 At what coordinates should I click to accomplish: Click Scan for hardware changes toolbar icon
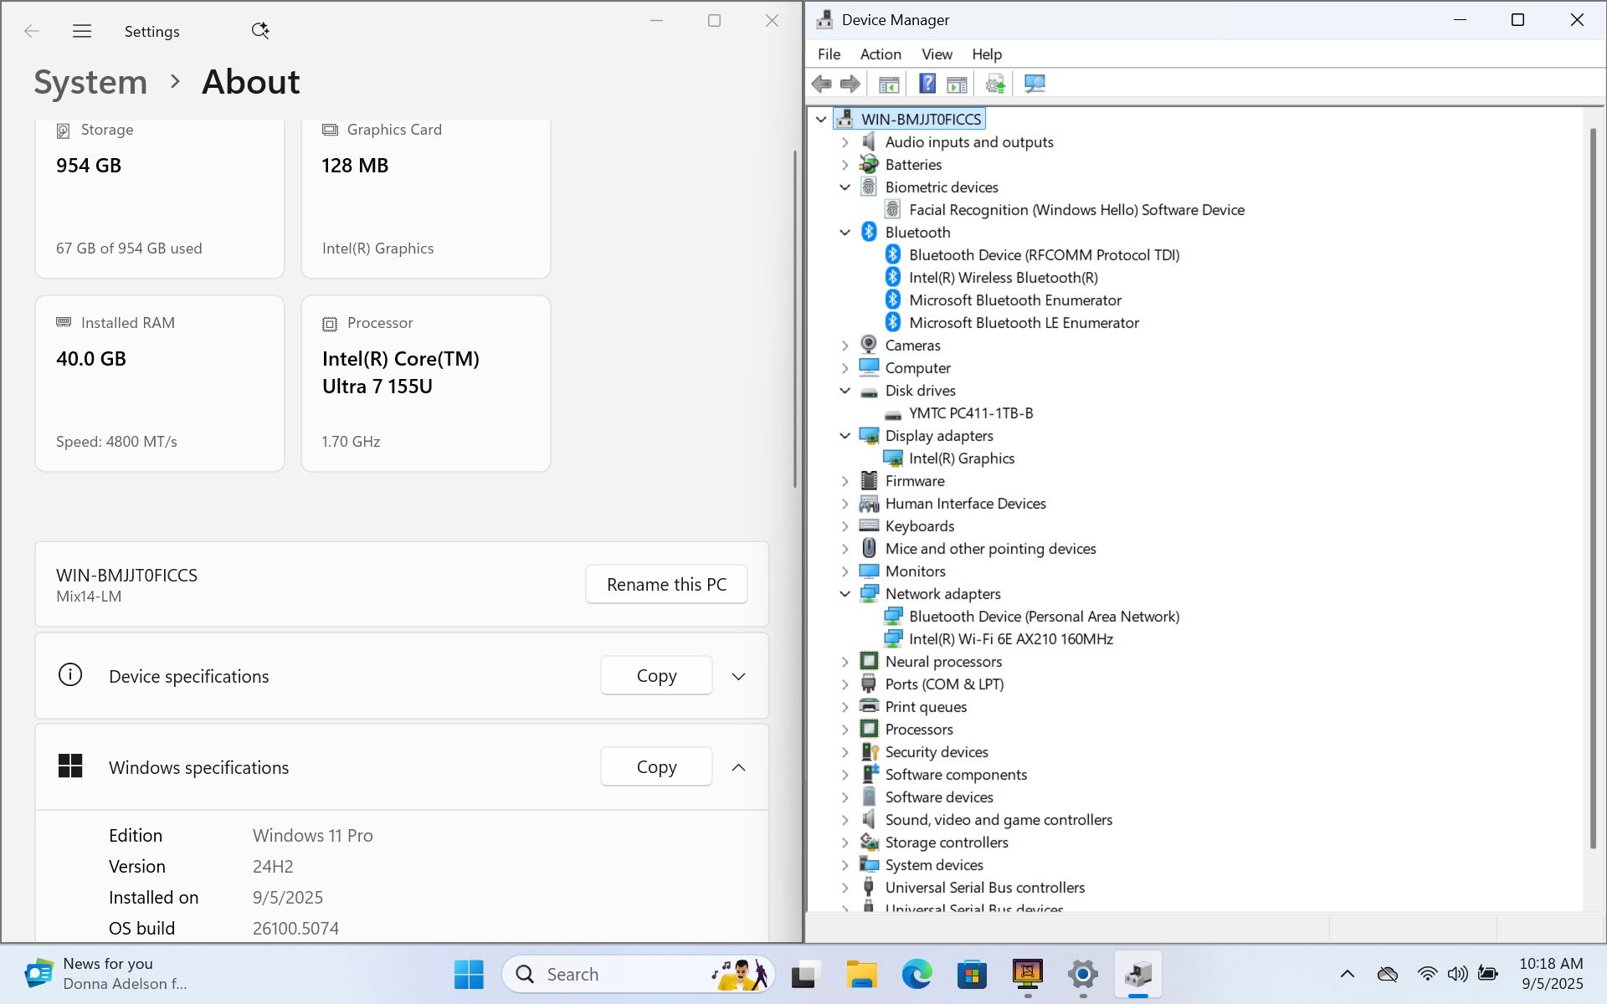pyautogui.click(x=1035, y=84)
